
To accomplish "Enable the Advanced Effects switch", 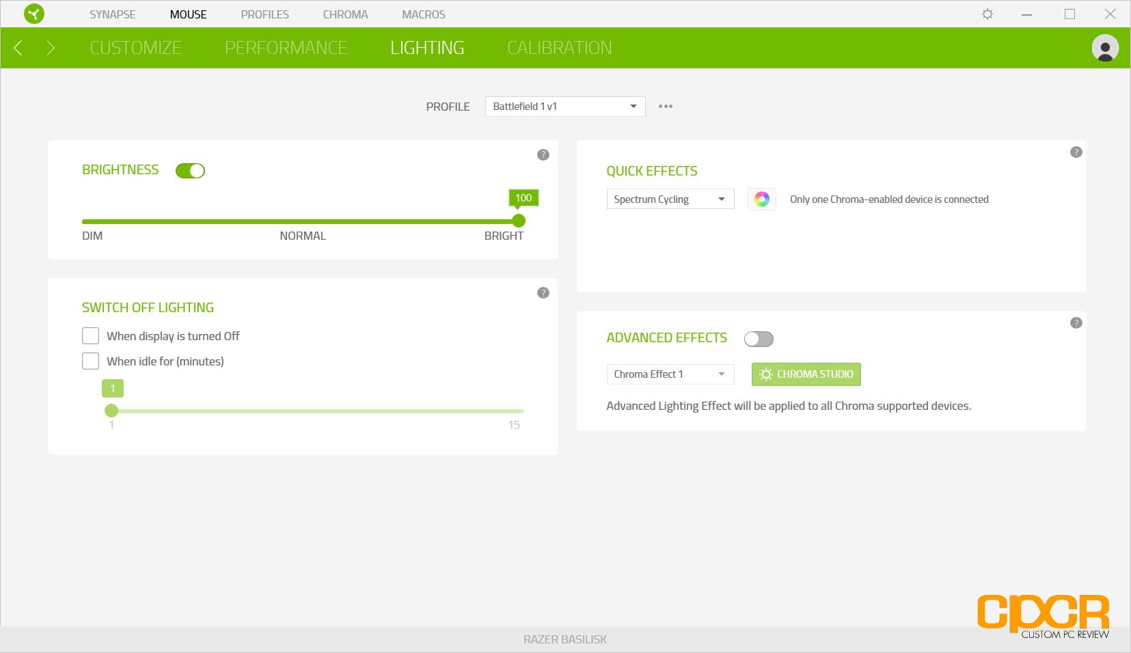I will tap(759, 339).
